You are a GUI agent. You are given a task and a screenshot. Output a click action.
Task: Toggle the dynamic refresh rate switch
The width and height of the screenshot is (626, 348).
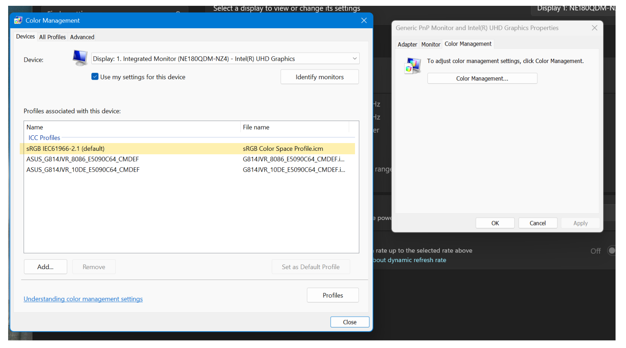(x=611, y=251)
